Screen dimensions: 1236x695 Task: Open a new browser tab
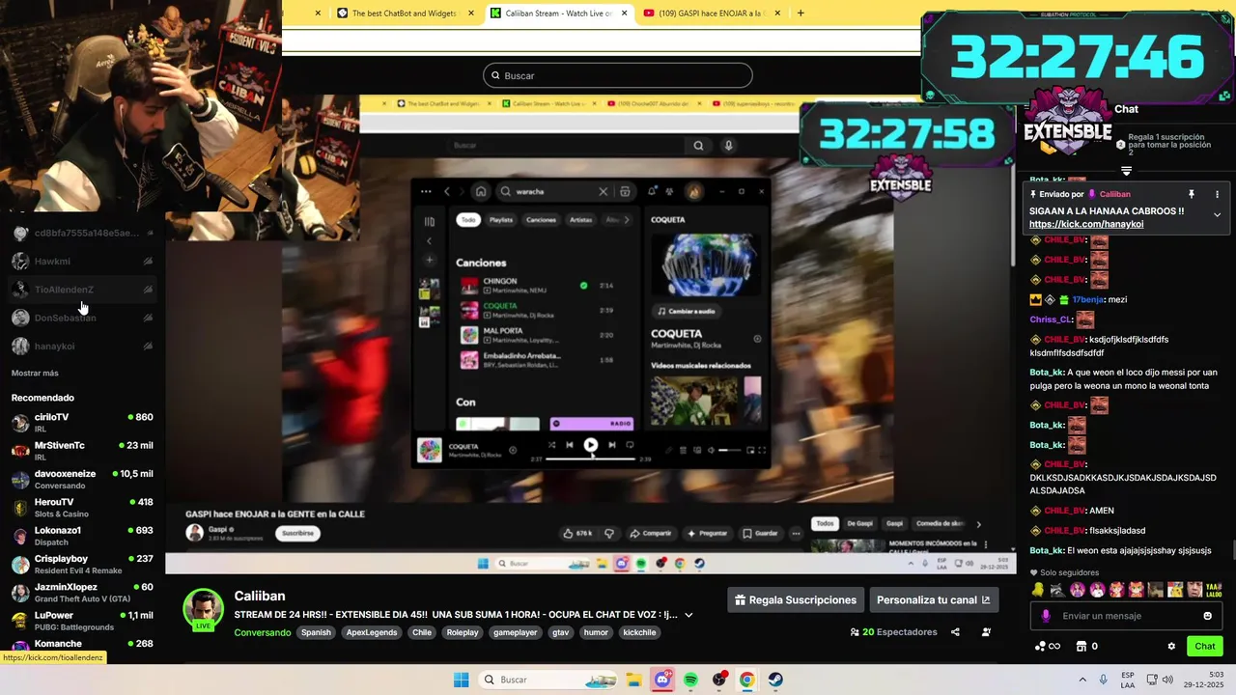coord(801,14)
